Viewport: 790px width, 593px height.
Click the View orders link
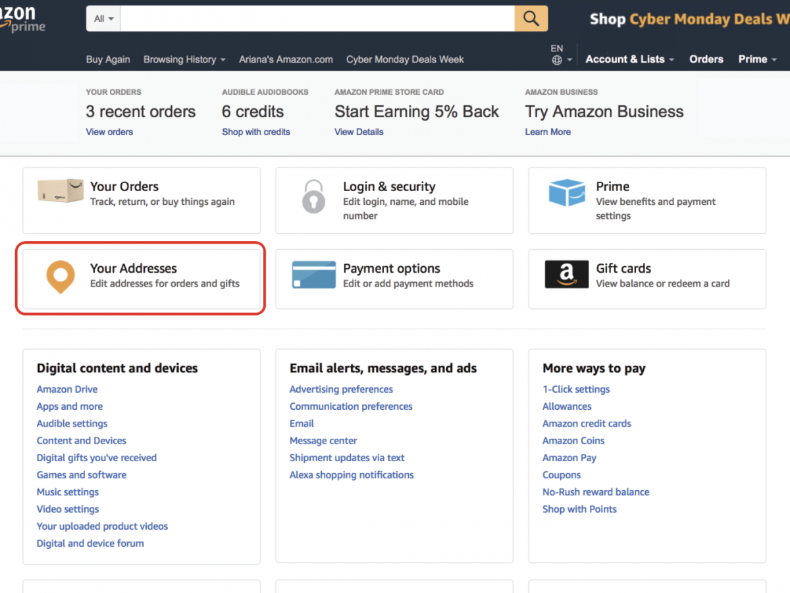pos(109,132)
